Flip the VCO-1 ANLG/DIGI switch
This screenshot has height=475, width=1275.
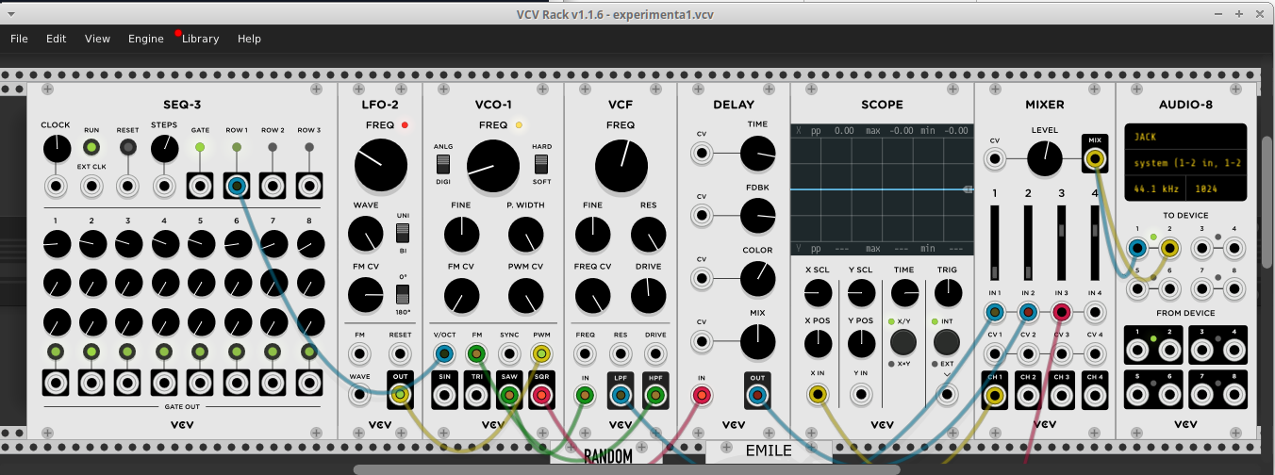(x=443, y=164)
